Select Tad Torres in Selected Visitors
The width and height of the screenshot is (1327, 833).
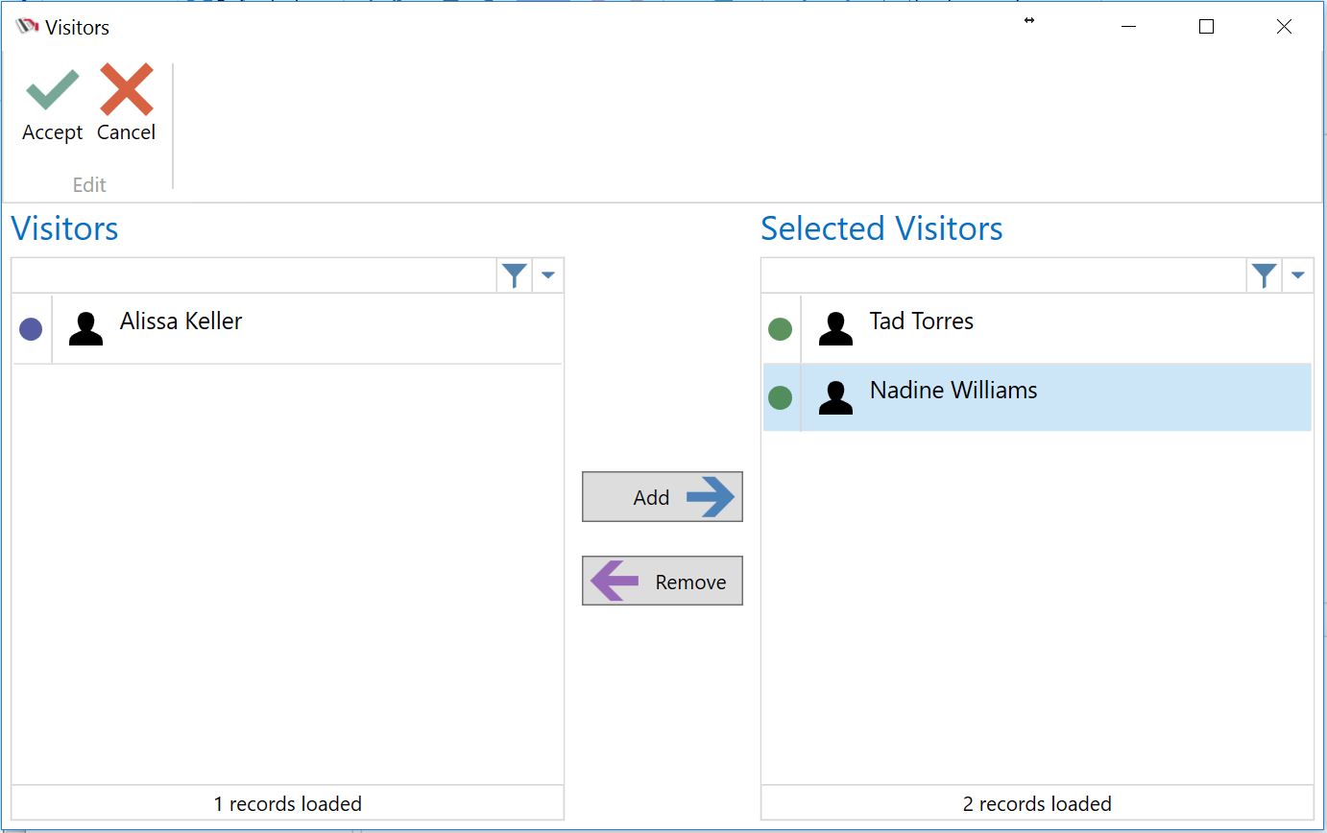(x=1037, y=329)
